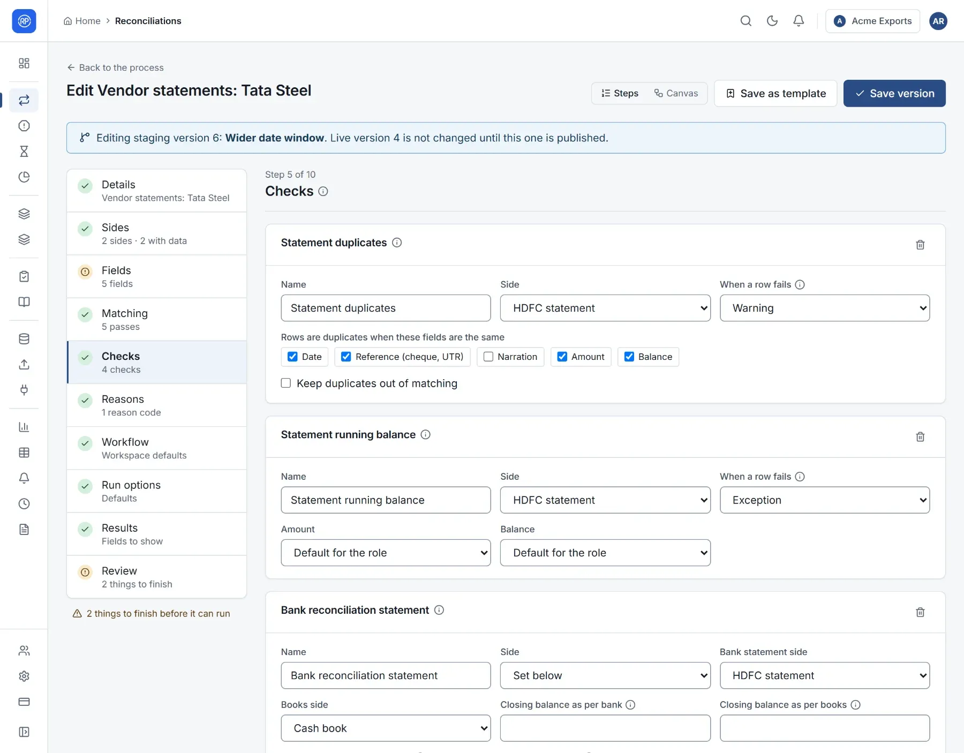The image size is (964, 753).
Task: Open Amount Default for the role dropdown
Action: pos(386,553)
